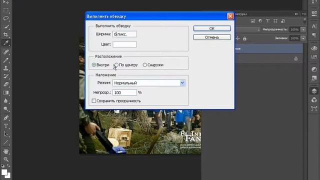Viewport: 320px width, 180px height.
Task: Filter layers by pixel layer icon
Action: point(253,21)
